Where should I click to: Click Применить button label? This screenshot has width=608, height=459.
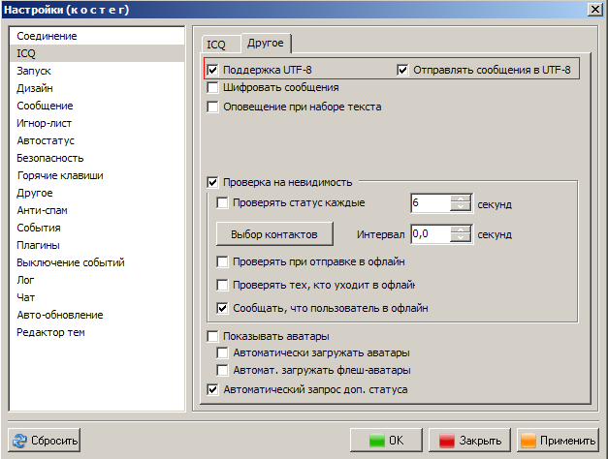567,441
